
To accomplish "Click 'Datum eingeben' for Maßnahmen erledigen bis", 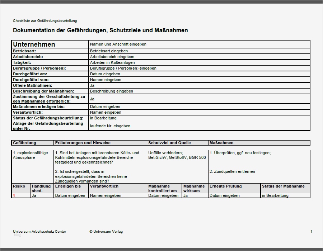I will (x=105, y=106).
